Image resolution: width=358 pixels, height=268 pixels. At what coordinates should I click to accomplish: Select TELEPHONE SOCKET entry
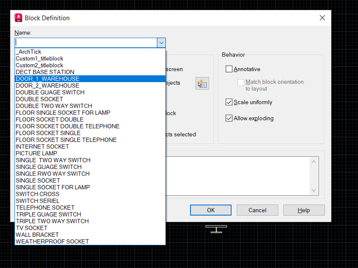click(90, 208)
